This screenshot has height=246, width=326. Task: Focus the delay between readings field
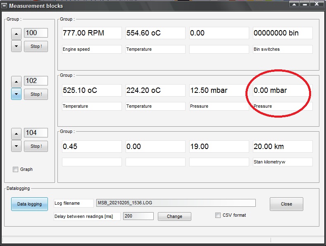[x=138, y=216]
